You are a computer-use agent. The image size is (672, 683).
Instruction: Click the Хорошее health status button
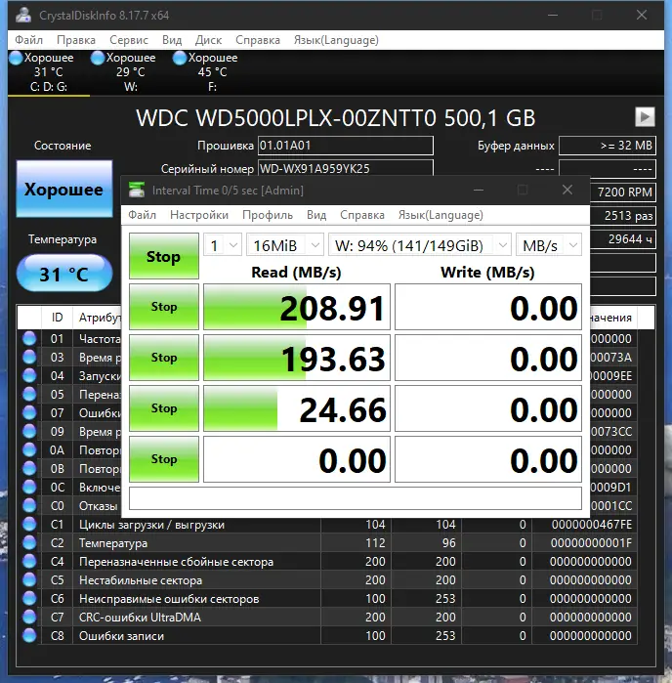[64, 189]
